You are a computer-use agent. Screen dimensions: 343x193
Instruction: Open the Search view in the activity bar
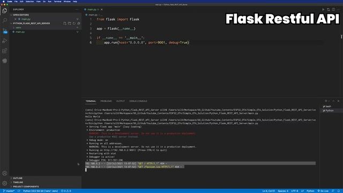click(5, 20)
